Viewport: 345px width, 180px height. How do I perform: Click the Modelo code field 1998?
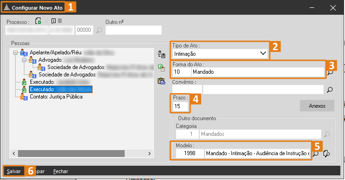(x=190, y=153)
